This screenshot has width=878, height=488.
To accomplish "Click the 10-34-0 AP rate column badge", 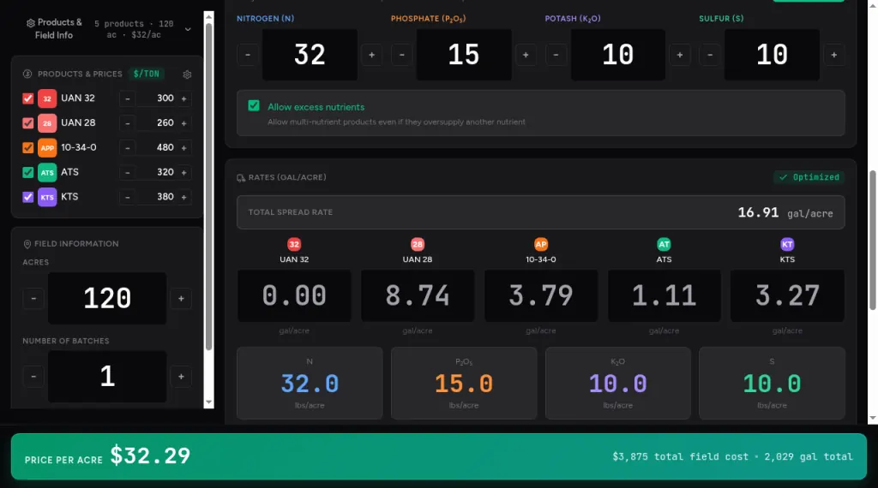I will coord(541,244).
